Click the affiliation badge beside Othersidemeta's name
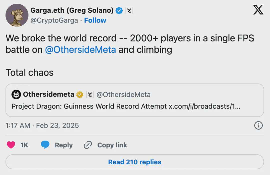This screenshot has height=175, width=270. click(x=90, y=95)
